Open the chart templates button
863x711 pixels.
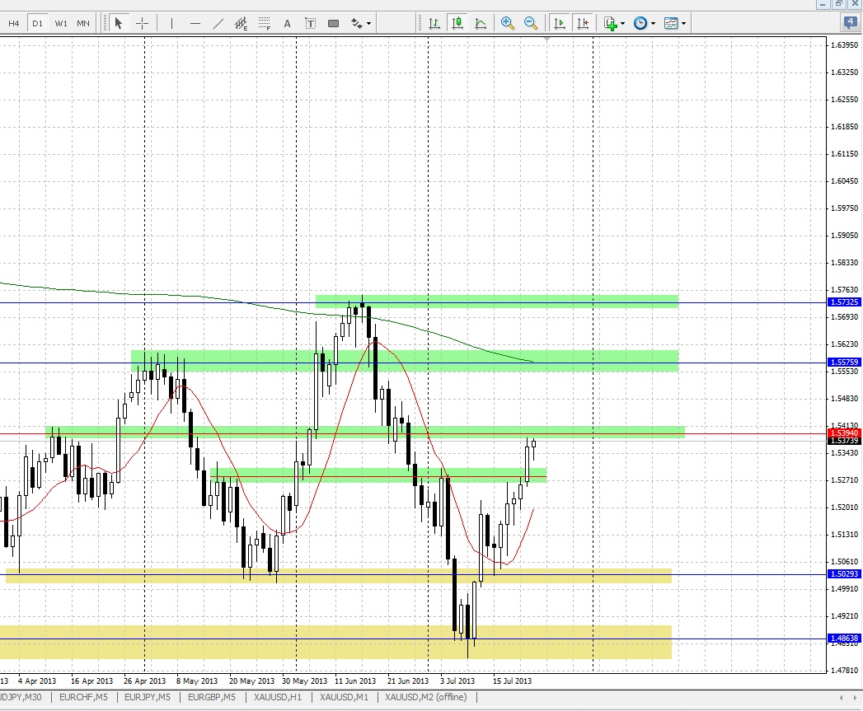(671, 23)
